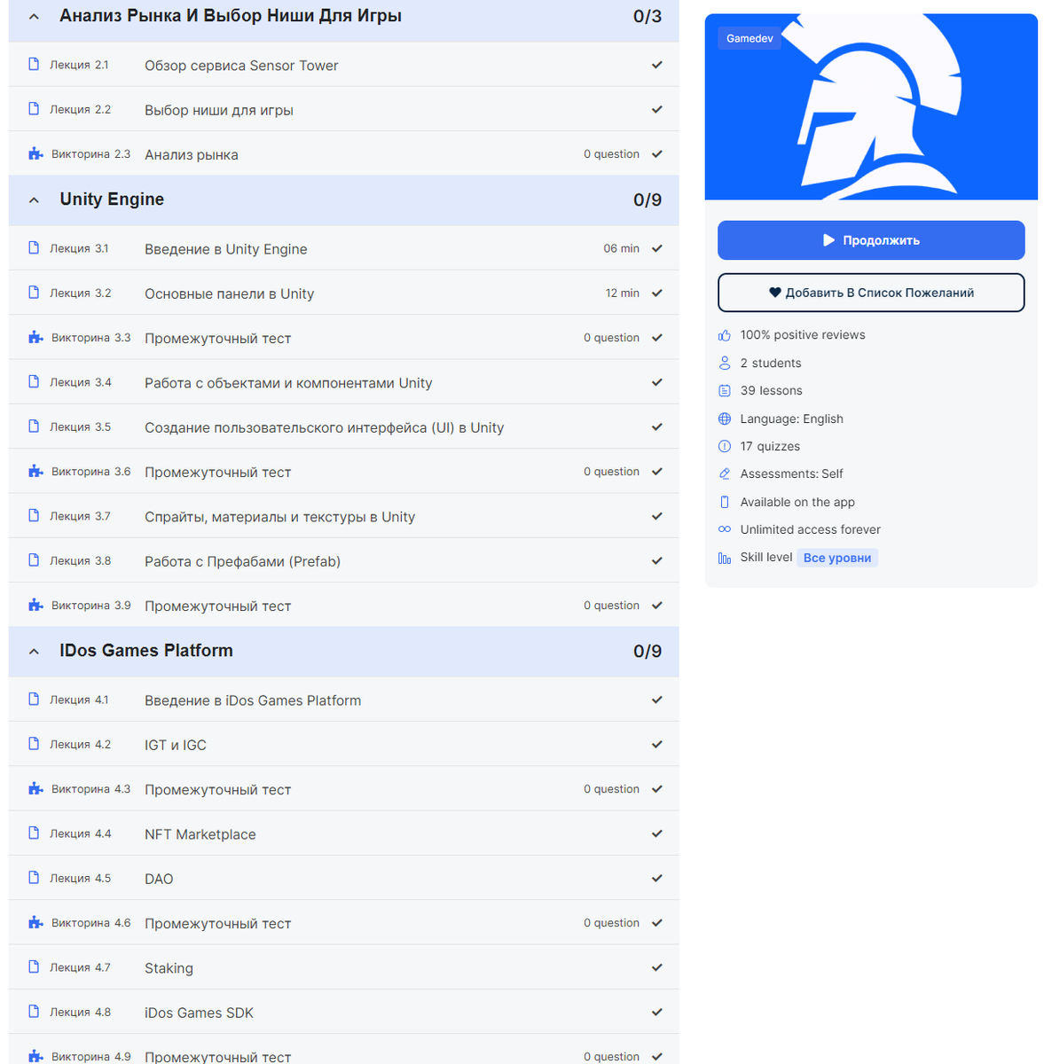This screenshot has height=1064, width=1044.
Task: Click the document icon of Лекция 3.2
Action: pos(34,293)
